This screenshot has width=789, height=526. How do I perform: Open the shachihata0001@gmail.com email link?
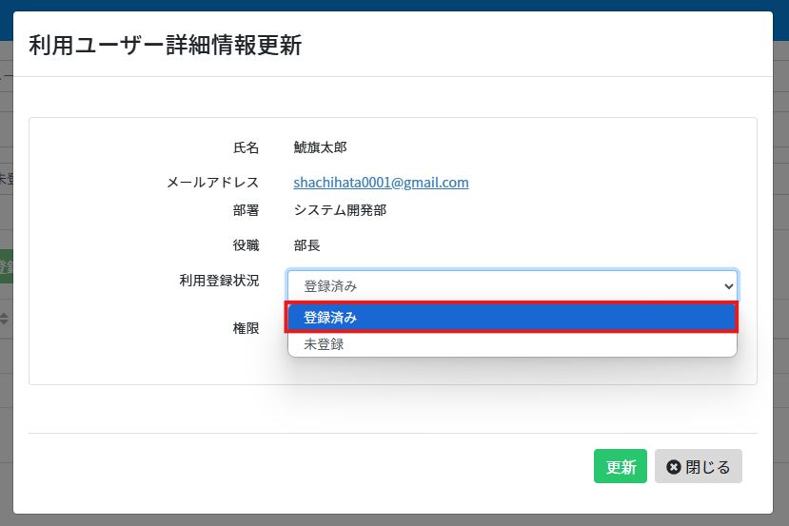[x=381, y=182]
